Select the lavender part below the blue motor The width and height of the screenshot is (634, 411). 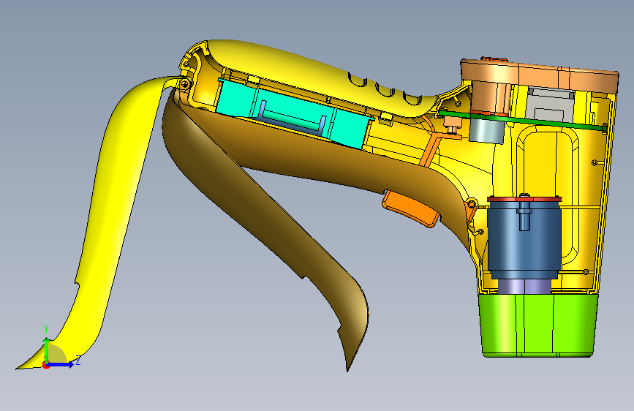click(x=524, y=287)
